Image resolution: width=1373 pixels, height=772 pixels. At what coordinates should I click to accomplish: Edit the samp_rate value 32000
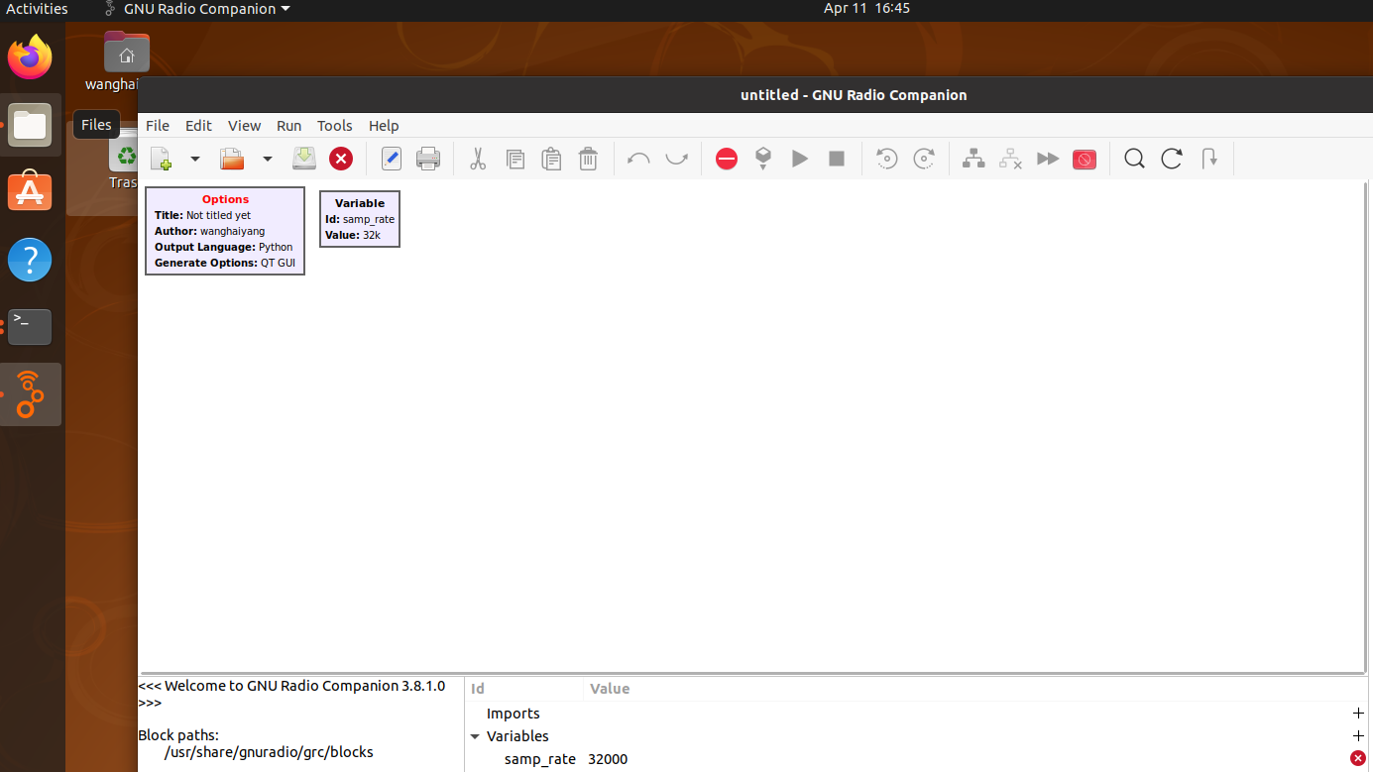point(608,759)
